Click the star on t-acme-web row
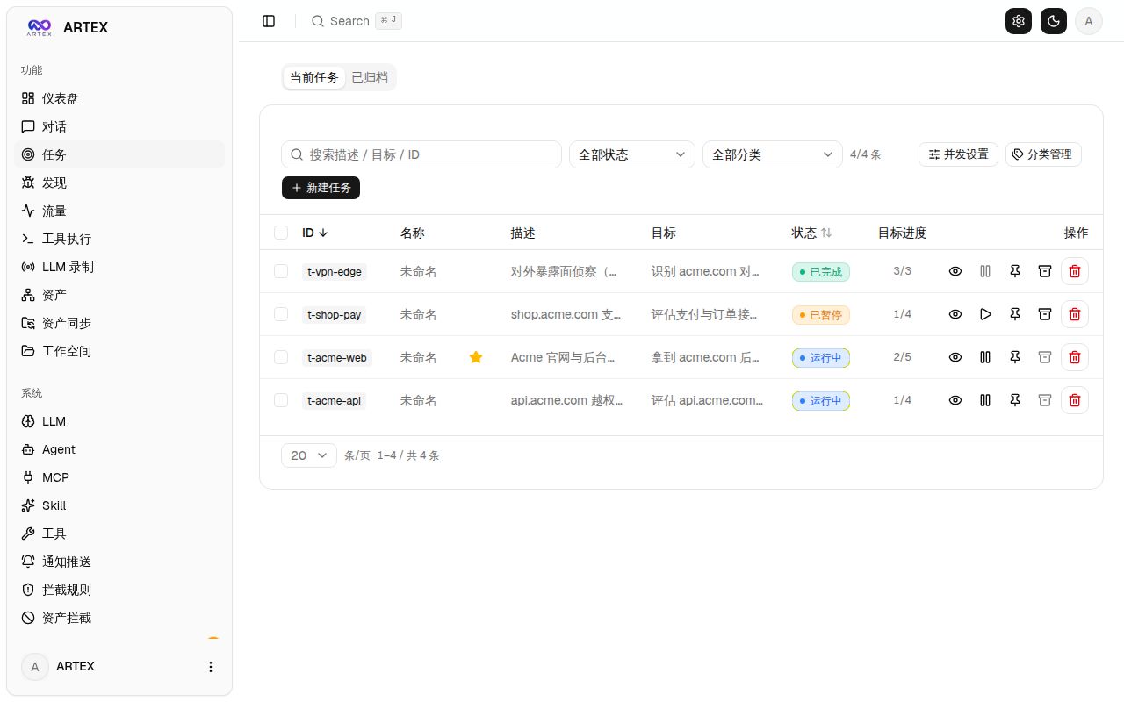 [476, 357]
